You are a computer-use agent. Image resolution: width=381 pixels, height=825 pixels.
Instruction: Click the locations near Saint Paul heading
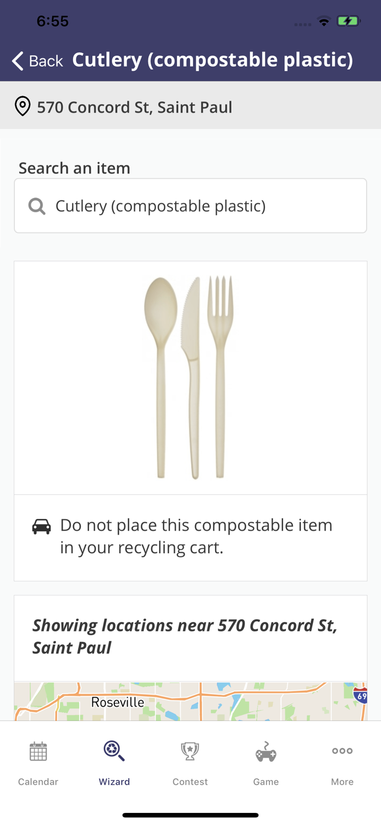pyautogui.click(x=185, y=636)
